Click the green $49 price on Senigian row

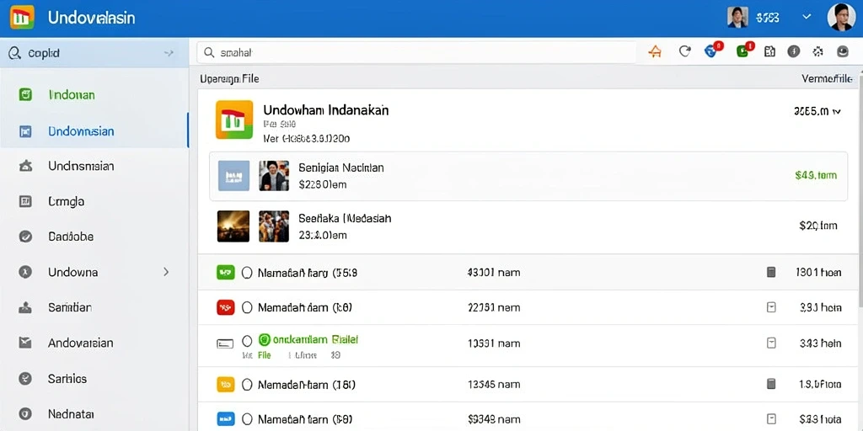[x=816, y=175]
